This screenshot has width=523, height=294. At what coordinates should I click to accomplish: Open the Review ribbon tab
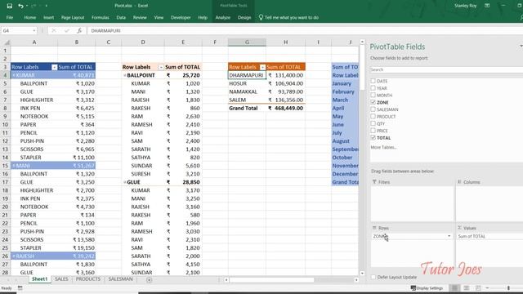[x=140, y=17]
